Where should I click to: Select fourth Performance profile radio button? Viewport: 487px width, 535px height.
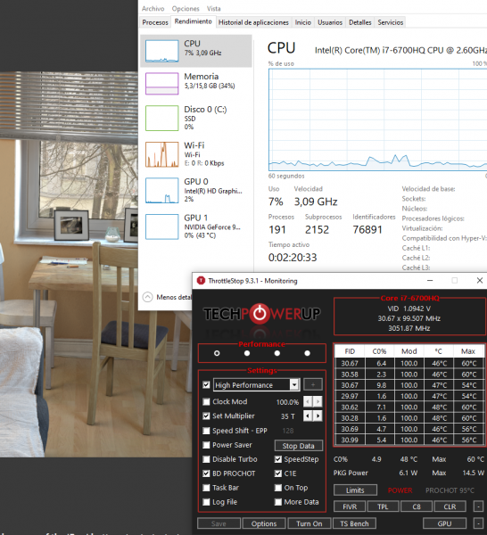307,353
